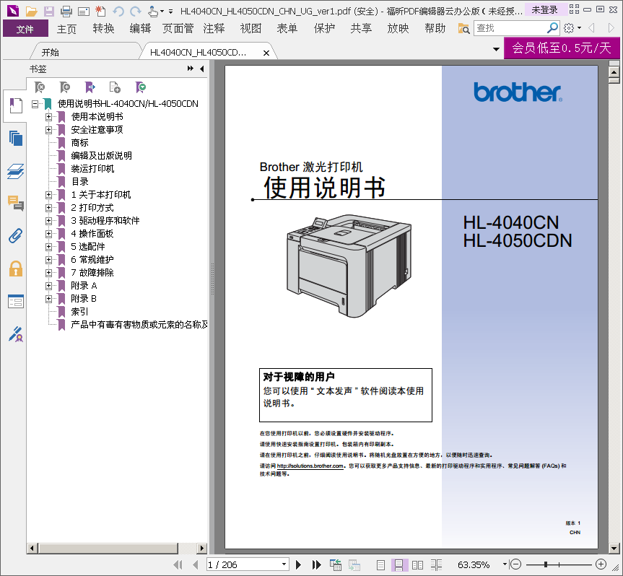
Task: Click the magnifier search icon
Action: 552,28
